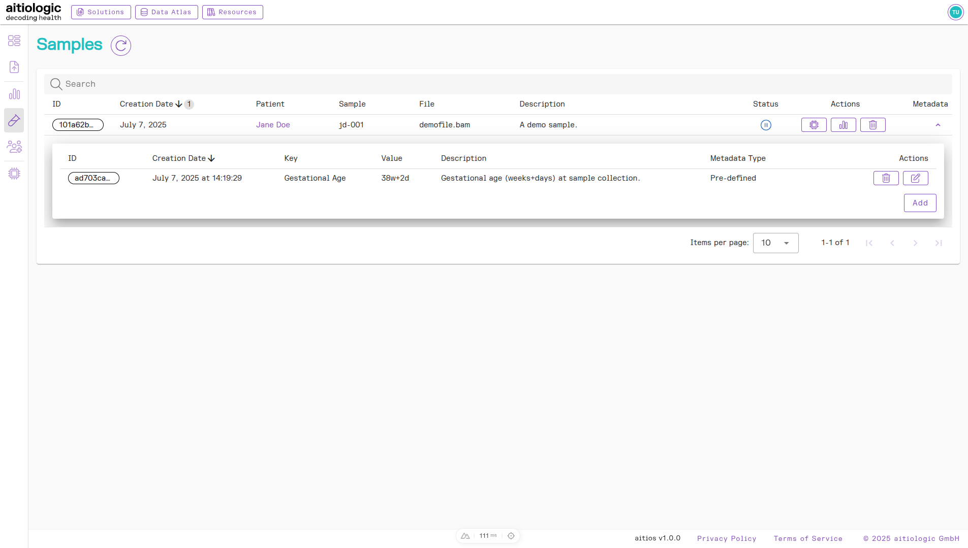The image size is (968, 548).
Task: Refresh the Samples list
Action: pyautogui.click(x=120, y=45)
